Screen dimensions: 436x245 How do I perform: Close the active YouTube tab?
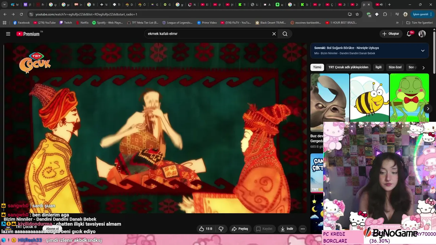[369, 4]
